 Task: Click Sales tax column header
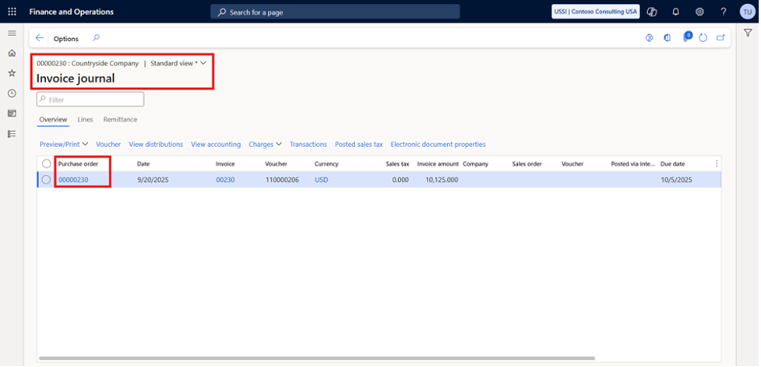pos(397,163)
